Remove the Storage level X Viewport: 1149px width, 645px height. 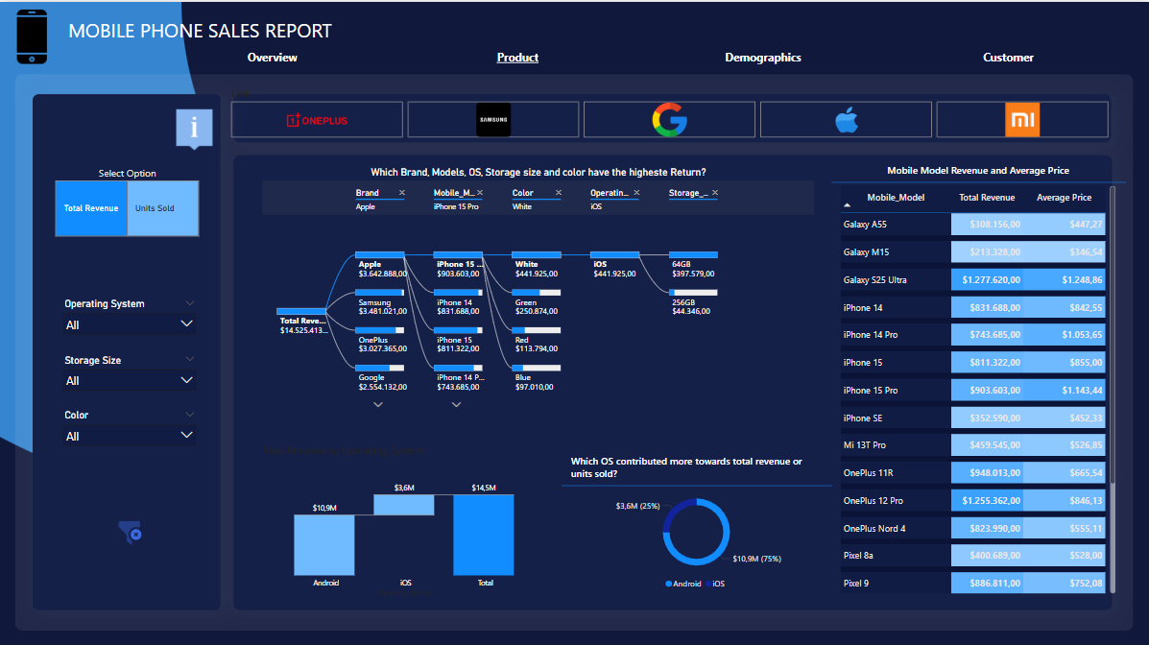(715, 193)
